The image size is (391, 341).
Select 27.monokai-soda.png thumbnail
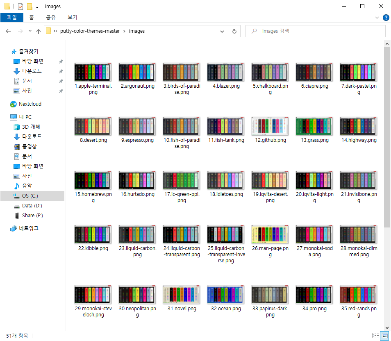click(x=314, y=234)
